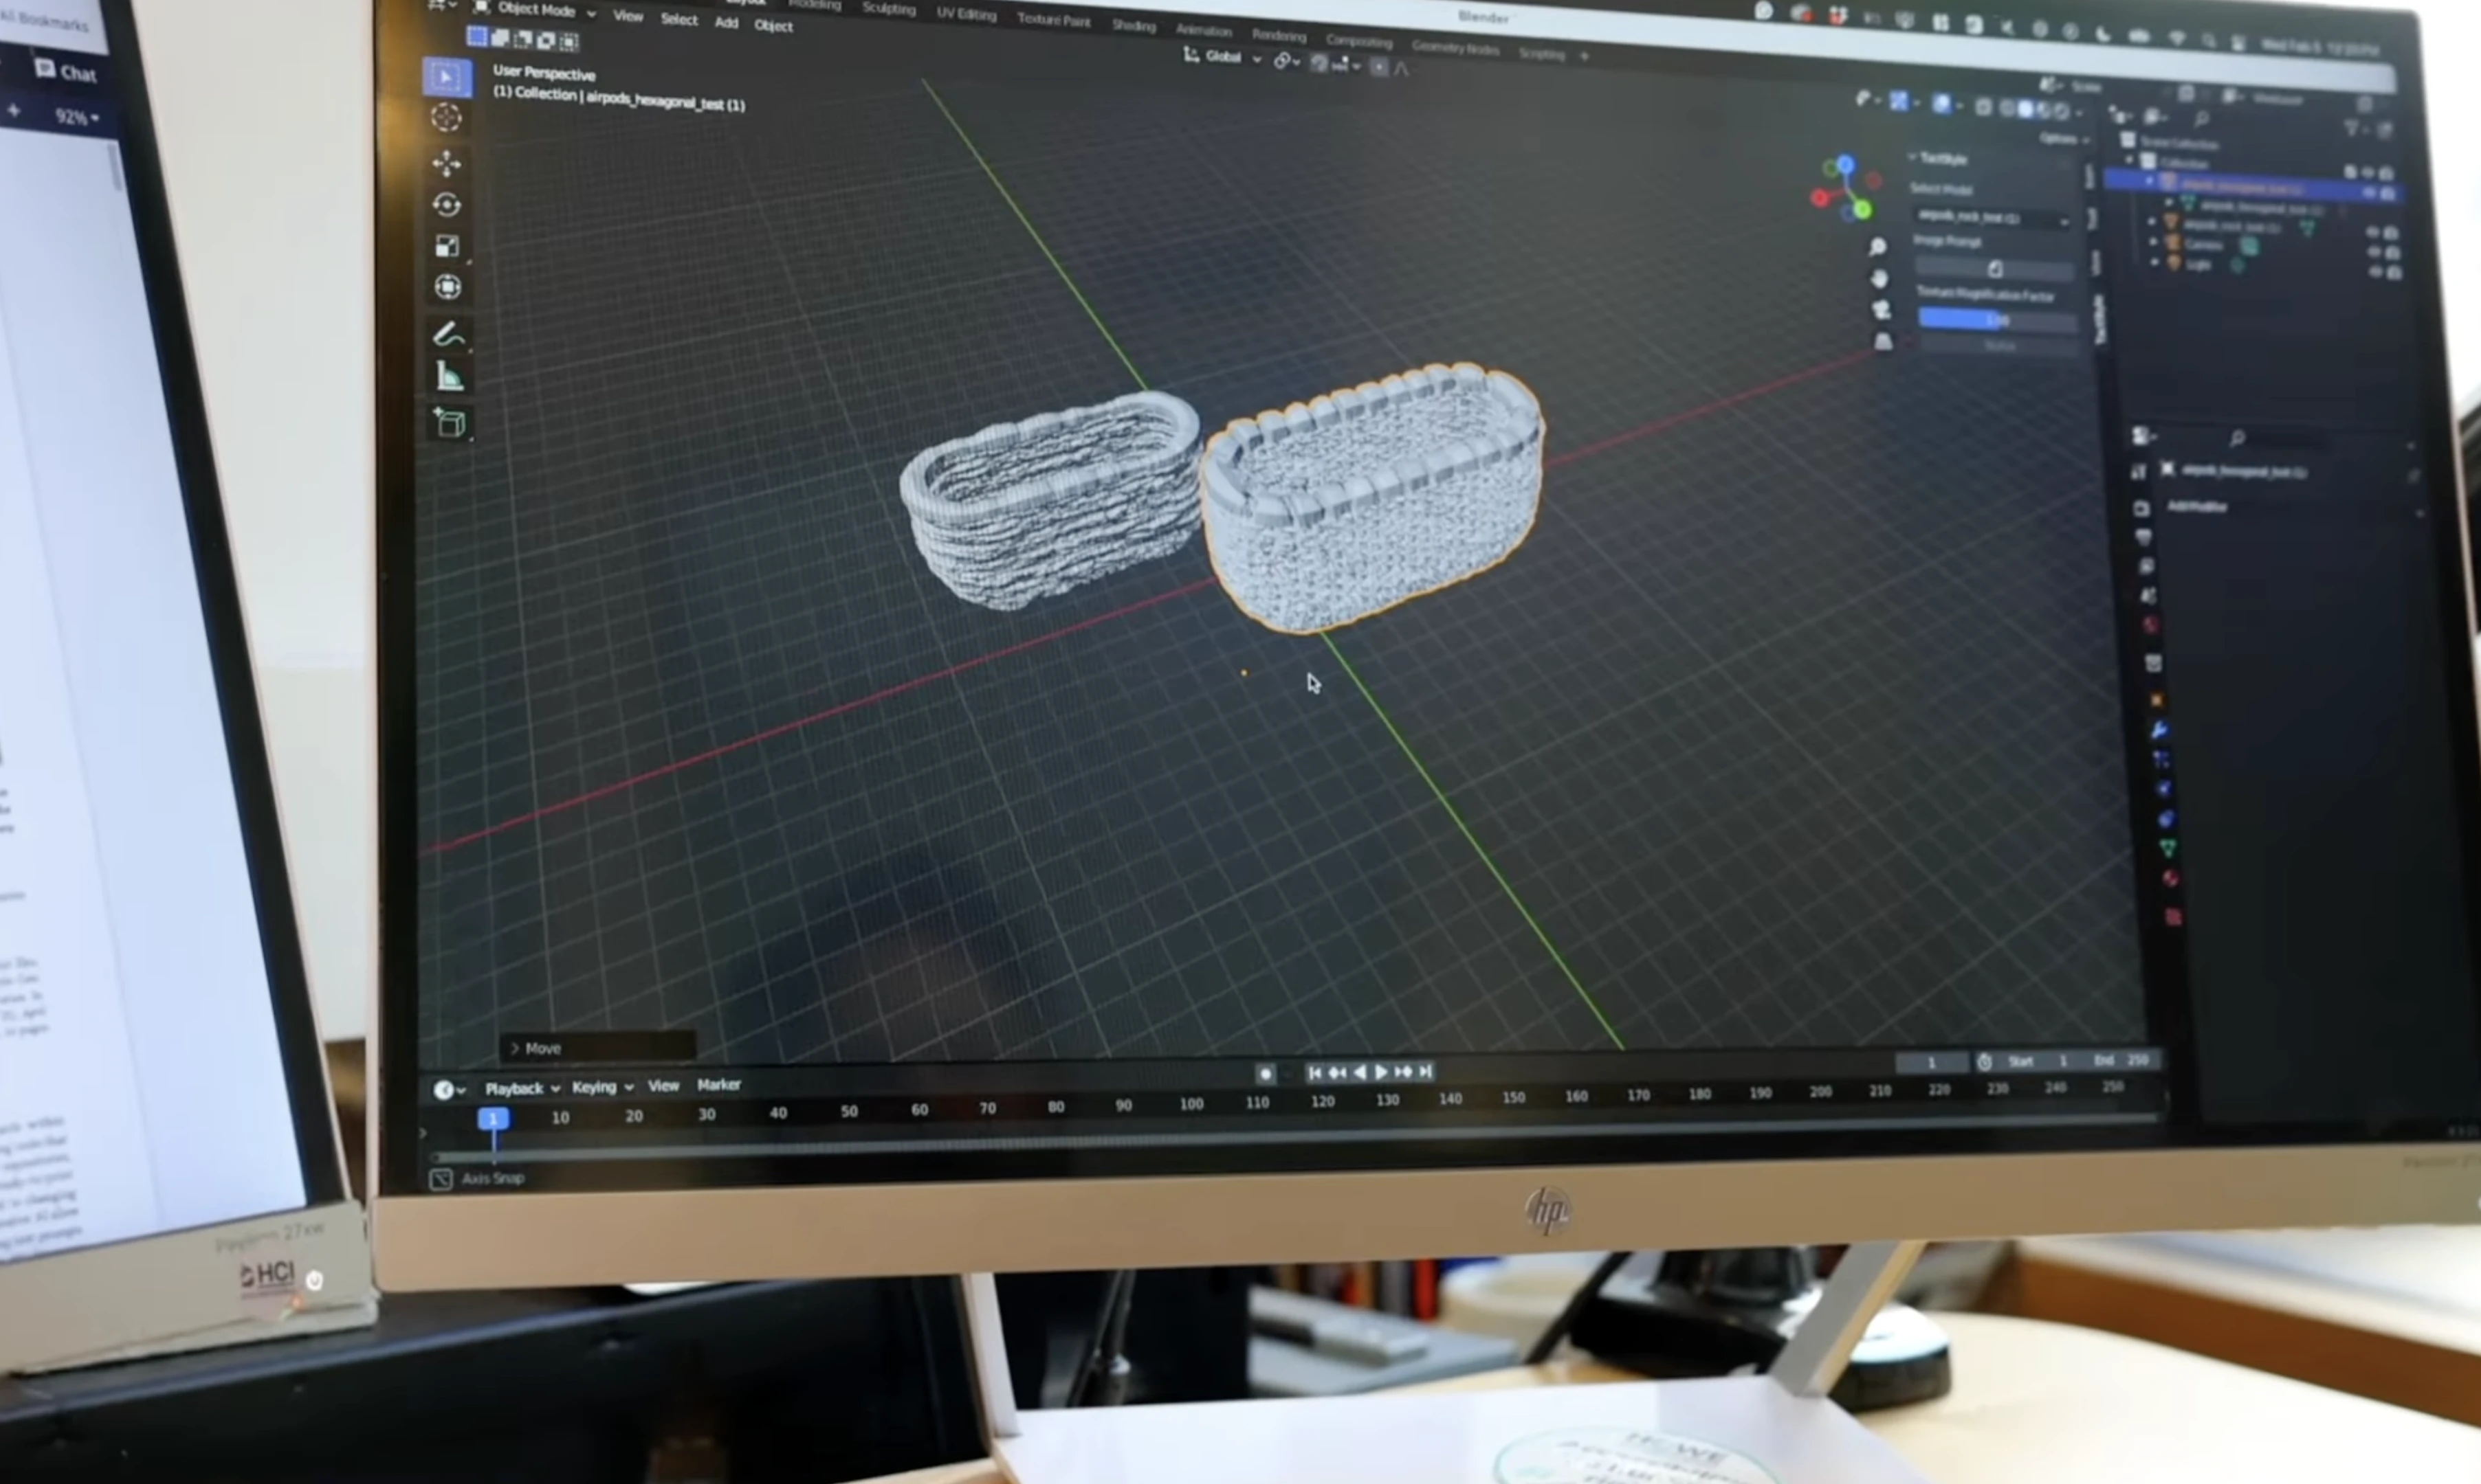Screen dimensions: 2481x1484
Task: Open the Playback menu in timeline
Action: click(521, 1088)
